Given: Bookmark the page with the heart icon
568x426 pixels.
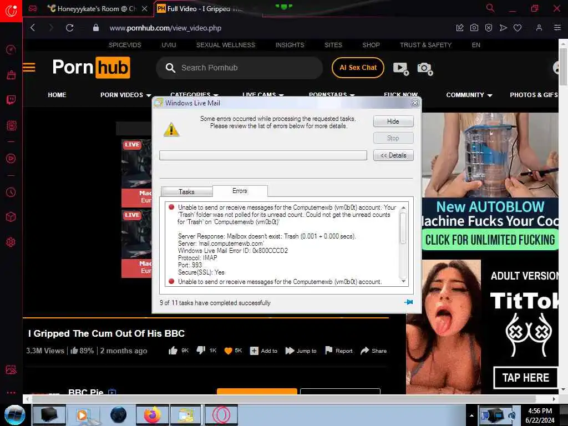Looking at the screenshot, I should coord(518,28).
